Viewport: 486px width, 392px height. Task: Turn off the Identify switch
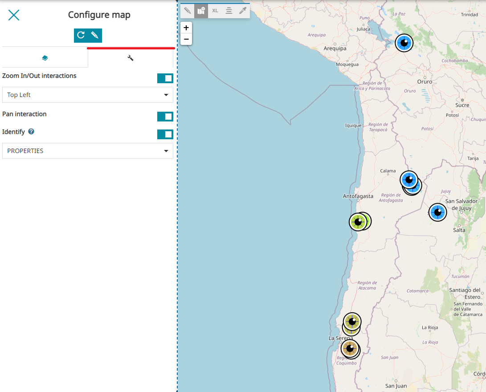tap(165, 134)
